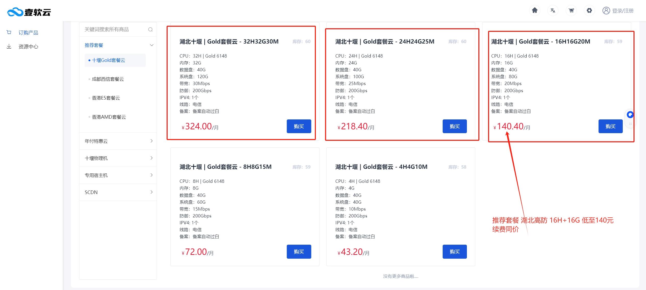
Task: Open the shopping cart icon
Action: pyautogui.click(x=571, y=10)
